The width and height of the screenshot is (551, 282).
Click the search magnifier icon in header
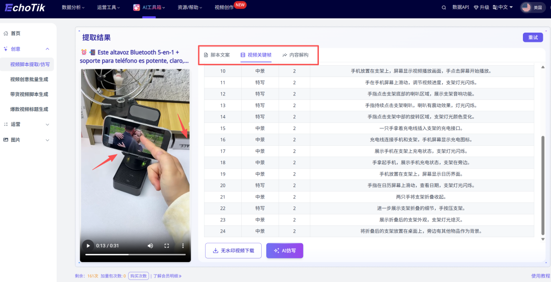click(443, 7)
